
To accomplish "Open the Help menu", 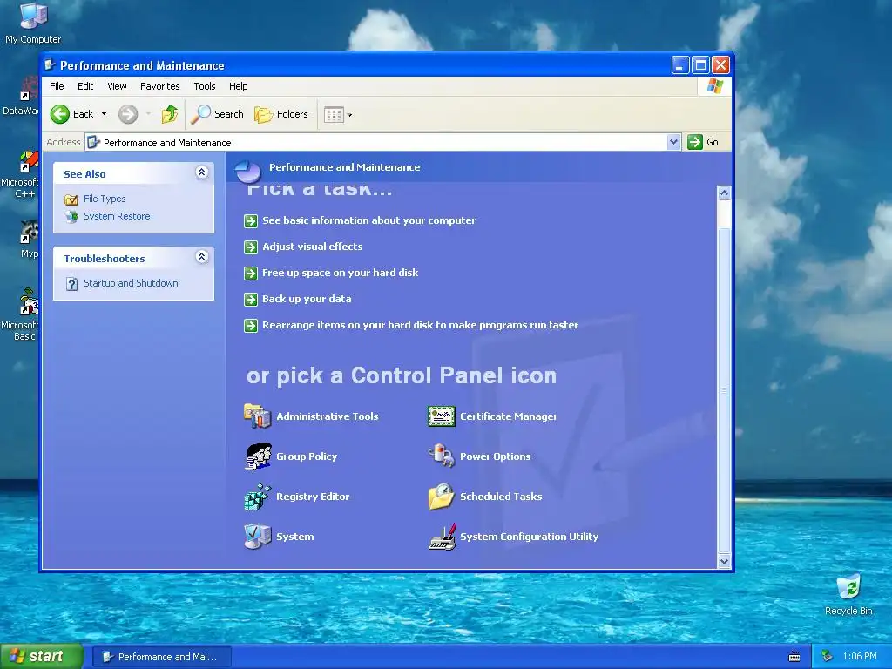I will 239,86.
